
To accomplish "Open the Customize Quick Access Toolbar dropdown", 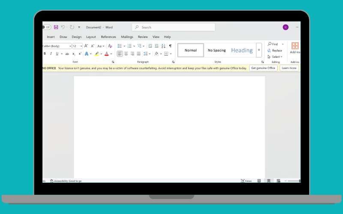I will pyautogui.click(x=79, y=27).
